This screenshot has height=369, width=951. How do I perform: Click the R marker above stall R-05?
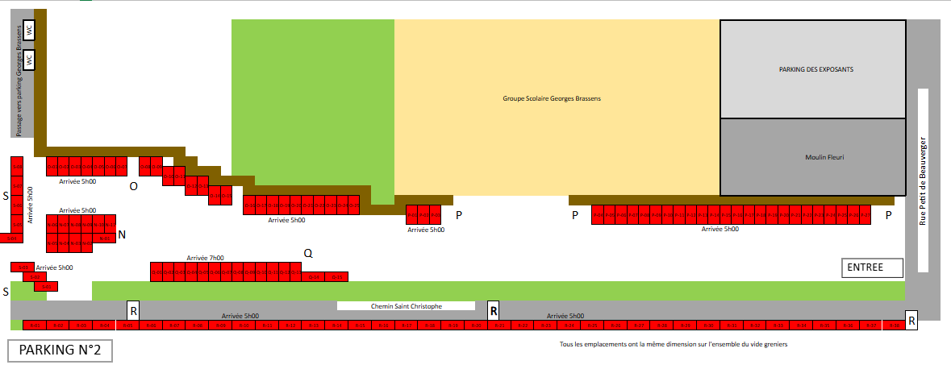133,310
